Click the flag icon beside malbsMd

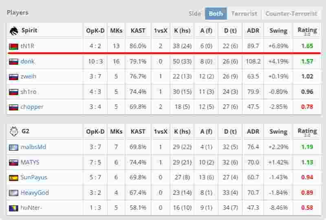pyautogui.click(x=13, y=147)
